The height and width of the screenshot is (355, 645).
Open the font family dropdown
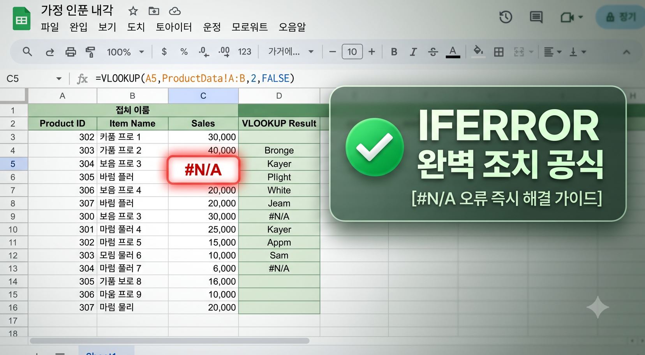click(291, 52)
